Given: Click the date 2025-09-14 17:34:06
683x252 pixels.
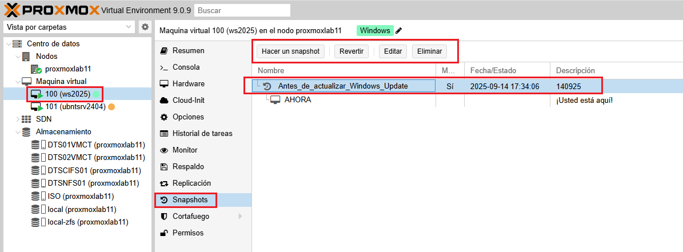Looking at the screenshot, I should [x=505, y=86].
